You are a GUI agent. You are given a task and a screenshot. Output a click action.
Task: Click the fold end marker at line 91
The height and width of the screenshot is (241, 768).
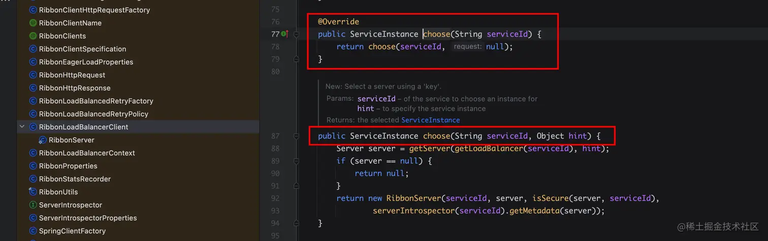(297, 186)
